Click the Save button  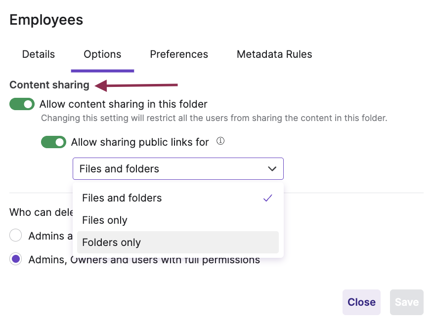pos(406,302)
